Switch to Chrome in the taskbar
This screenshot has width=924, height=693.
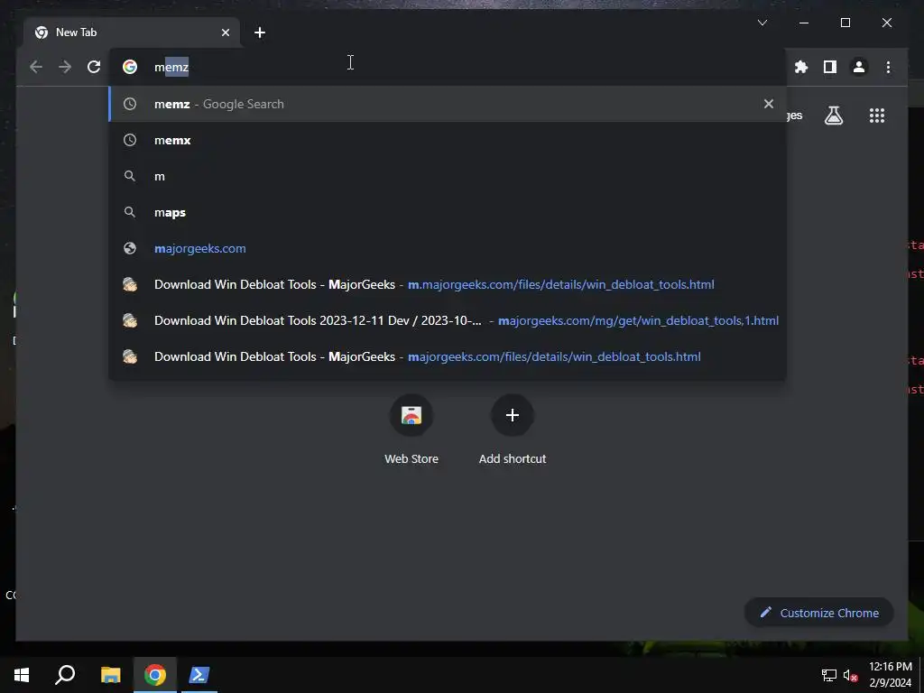[154, 675]
